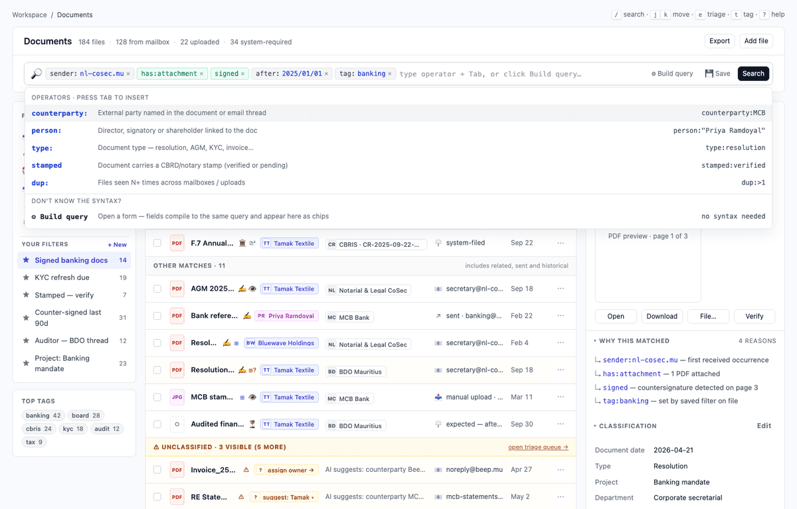Remove the sender:nl-cosec.mu chip
This screenshot has height=509, width=797.
pyautogui.click(x=128, y=74)
